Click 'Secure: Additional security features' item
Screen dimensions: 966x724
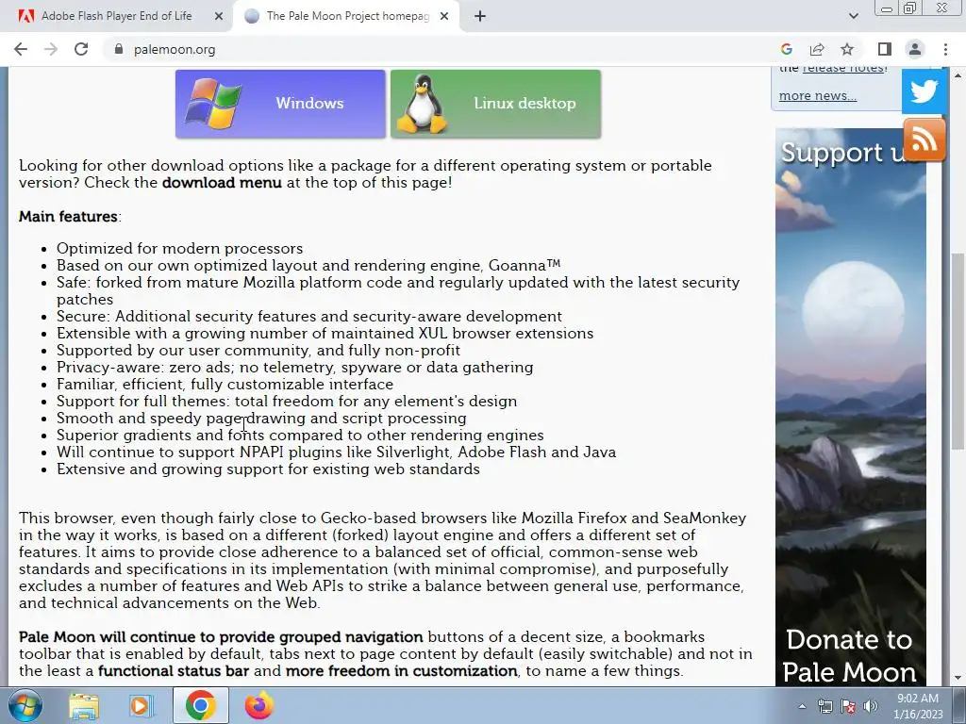pyautogui.click(x=309, y=317)
